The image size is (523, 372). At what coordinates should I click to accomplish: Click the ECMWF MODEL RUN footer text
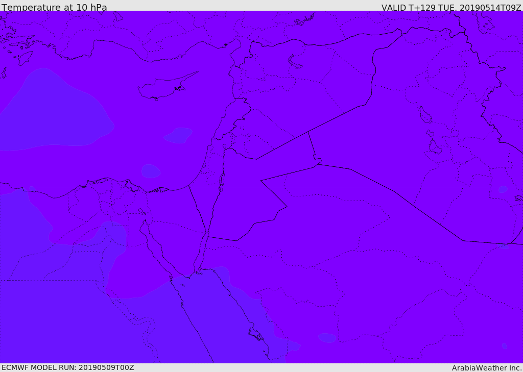click(x=68, y=367)
